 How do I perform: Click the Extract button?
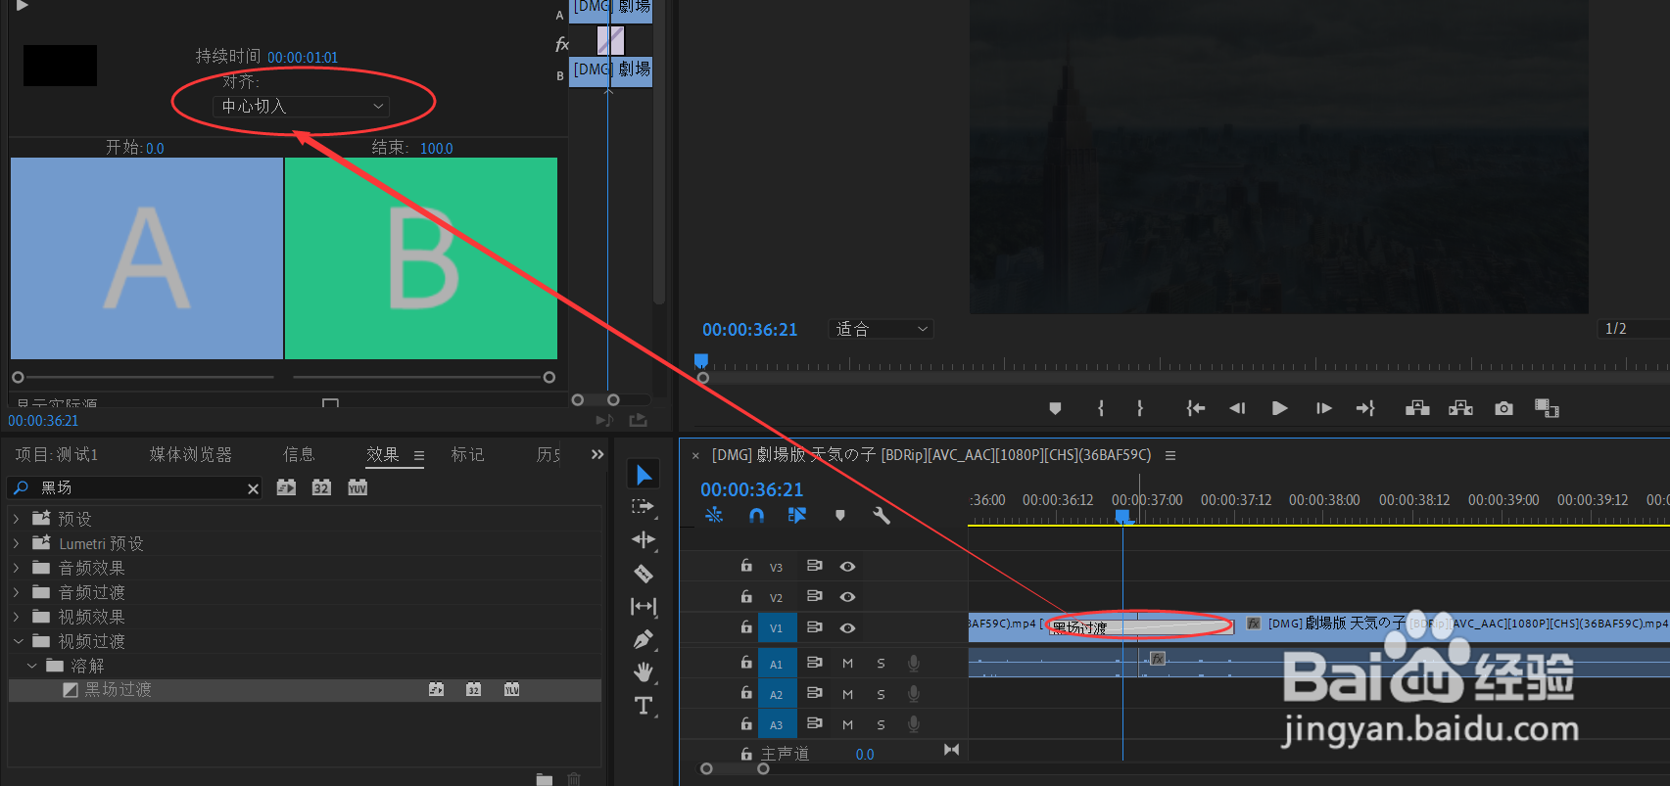click(1460, 408)
